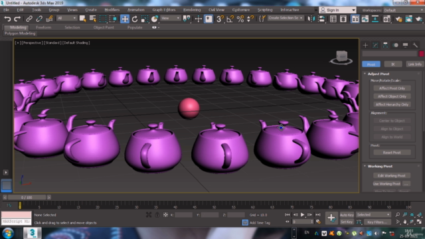Click the Affect Object Only button

[392, 96]
